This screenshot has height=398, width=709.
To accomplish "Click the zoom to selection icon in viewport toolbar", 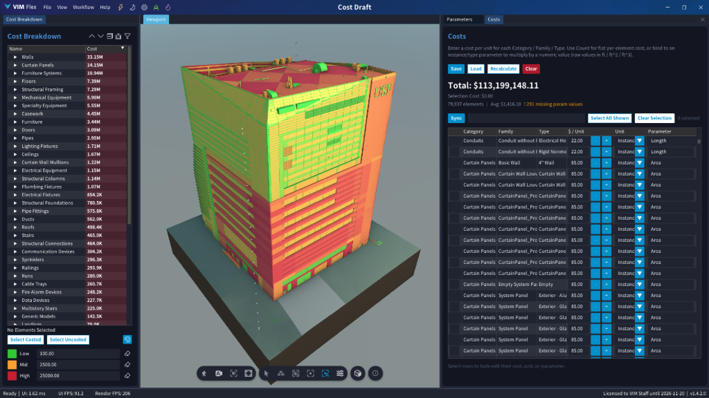I will [x=234, y=373].
